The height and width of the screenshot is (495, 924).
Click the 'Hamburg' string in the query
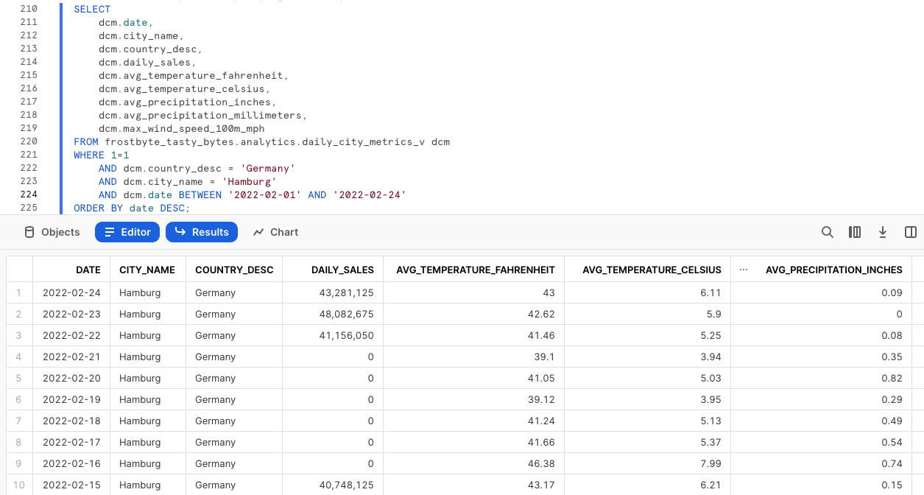point(253,181)
